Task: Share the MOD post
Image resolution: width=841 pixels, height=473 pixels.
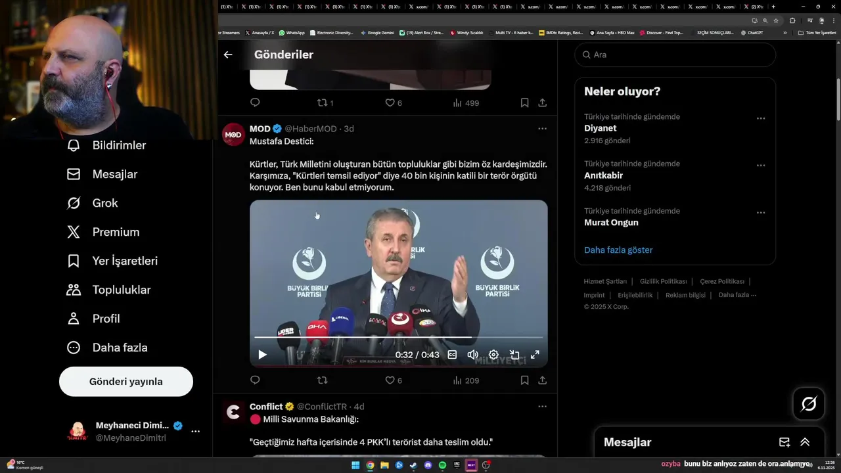Action: coord(542,380)
